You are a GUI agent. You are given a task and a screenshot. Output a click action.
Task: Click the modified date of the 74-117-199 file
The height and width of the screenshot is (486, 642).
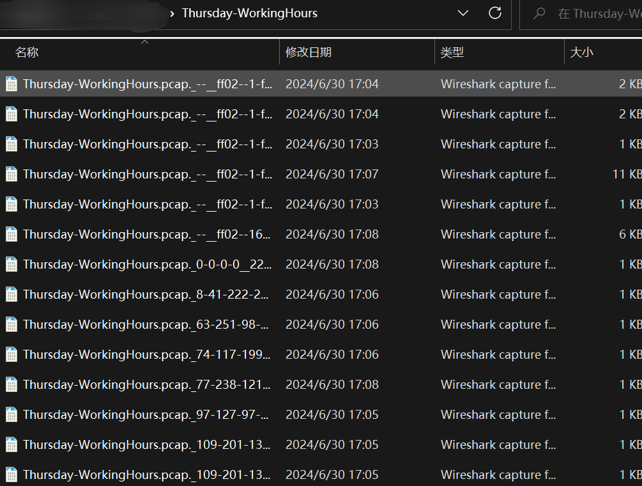coord(332,354)
